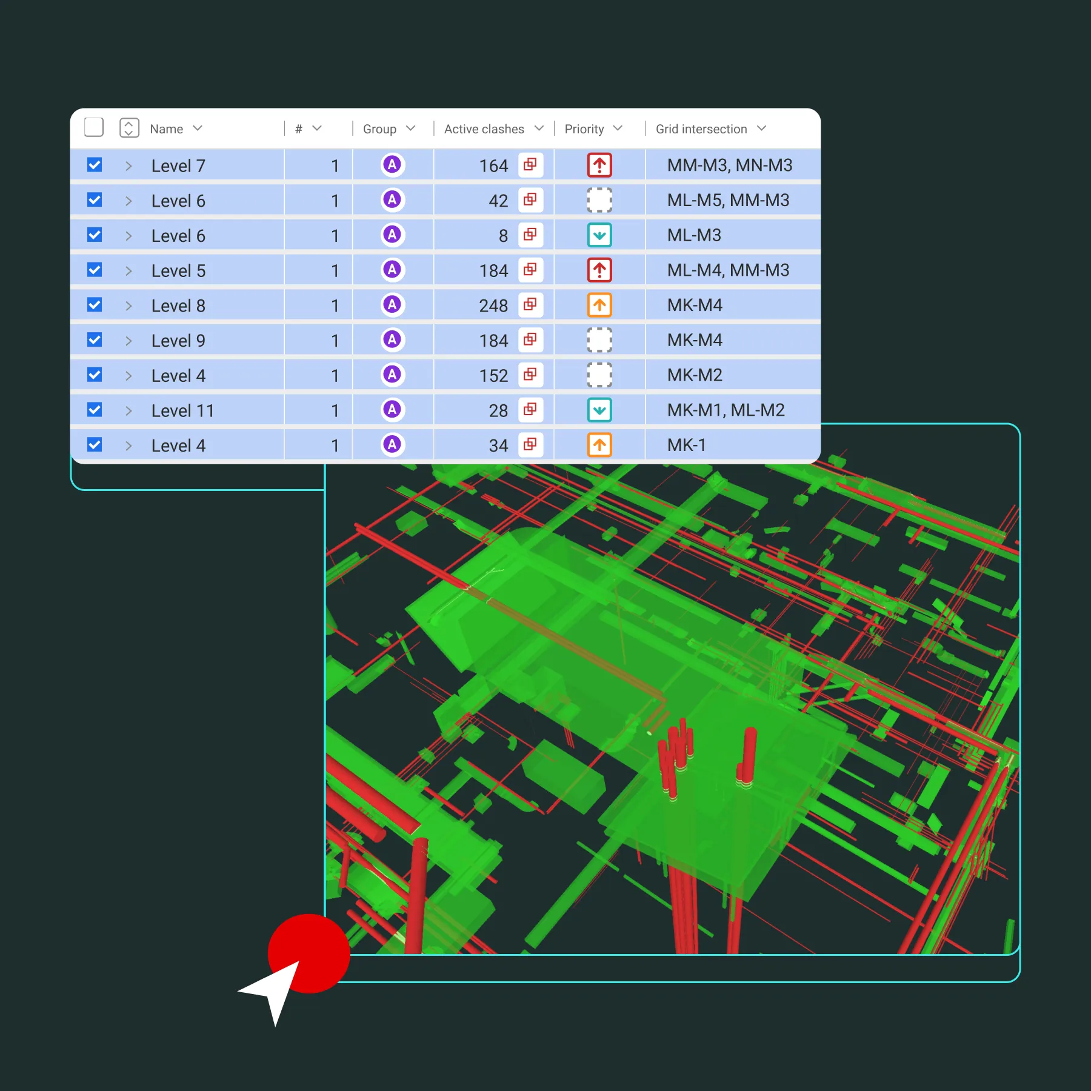Click the purple Group A badge on Level 7
The width and height of the screenshot is (1091, 1091).
coord(393,165)
